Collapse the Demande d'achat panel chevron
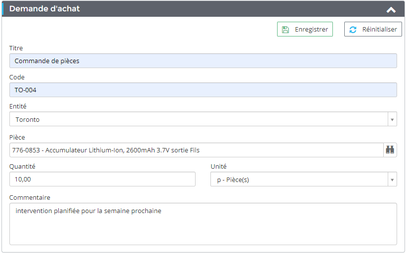Screen dimensions: 406x254 [391, 9]
